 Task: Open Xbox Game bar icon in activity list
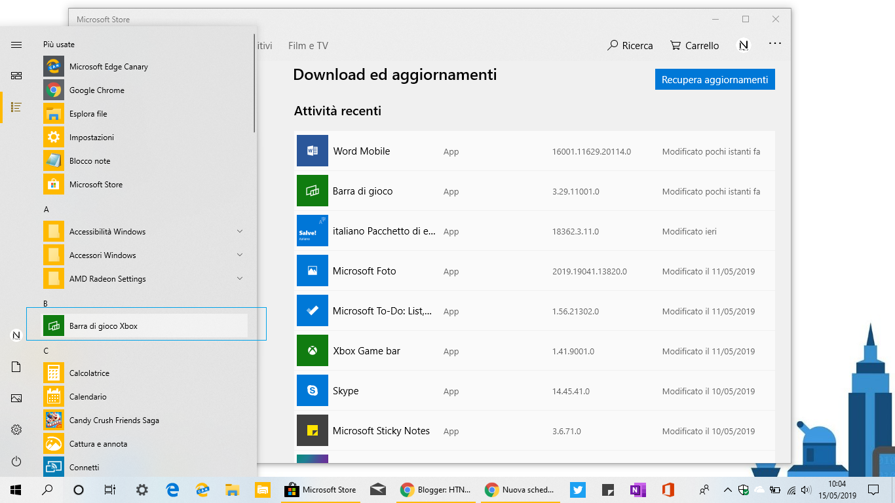(x=313, y=351)
